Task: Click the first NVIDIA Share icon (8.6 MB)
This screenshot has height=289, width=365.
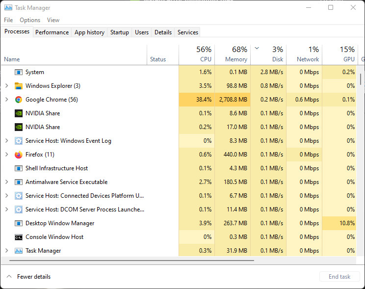Action: point(19,113)
